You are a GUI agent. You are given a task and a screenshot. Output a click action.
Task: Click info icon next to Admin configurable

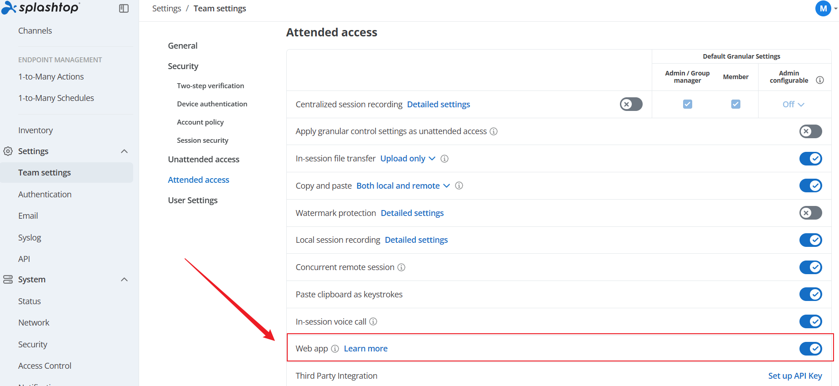click(x=820, y=80)
